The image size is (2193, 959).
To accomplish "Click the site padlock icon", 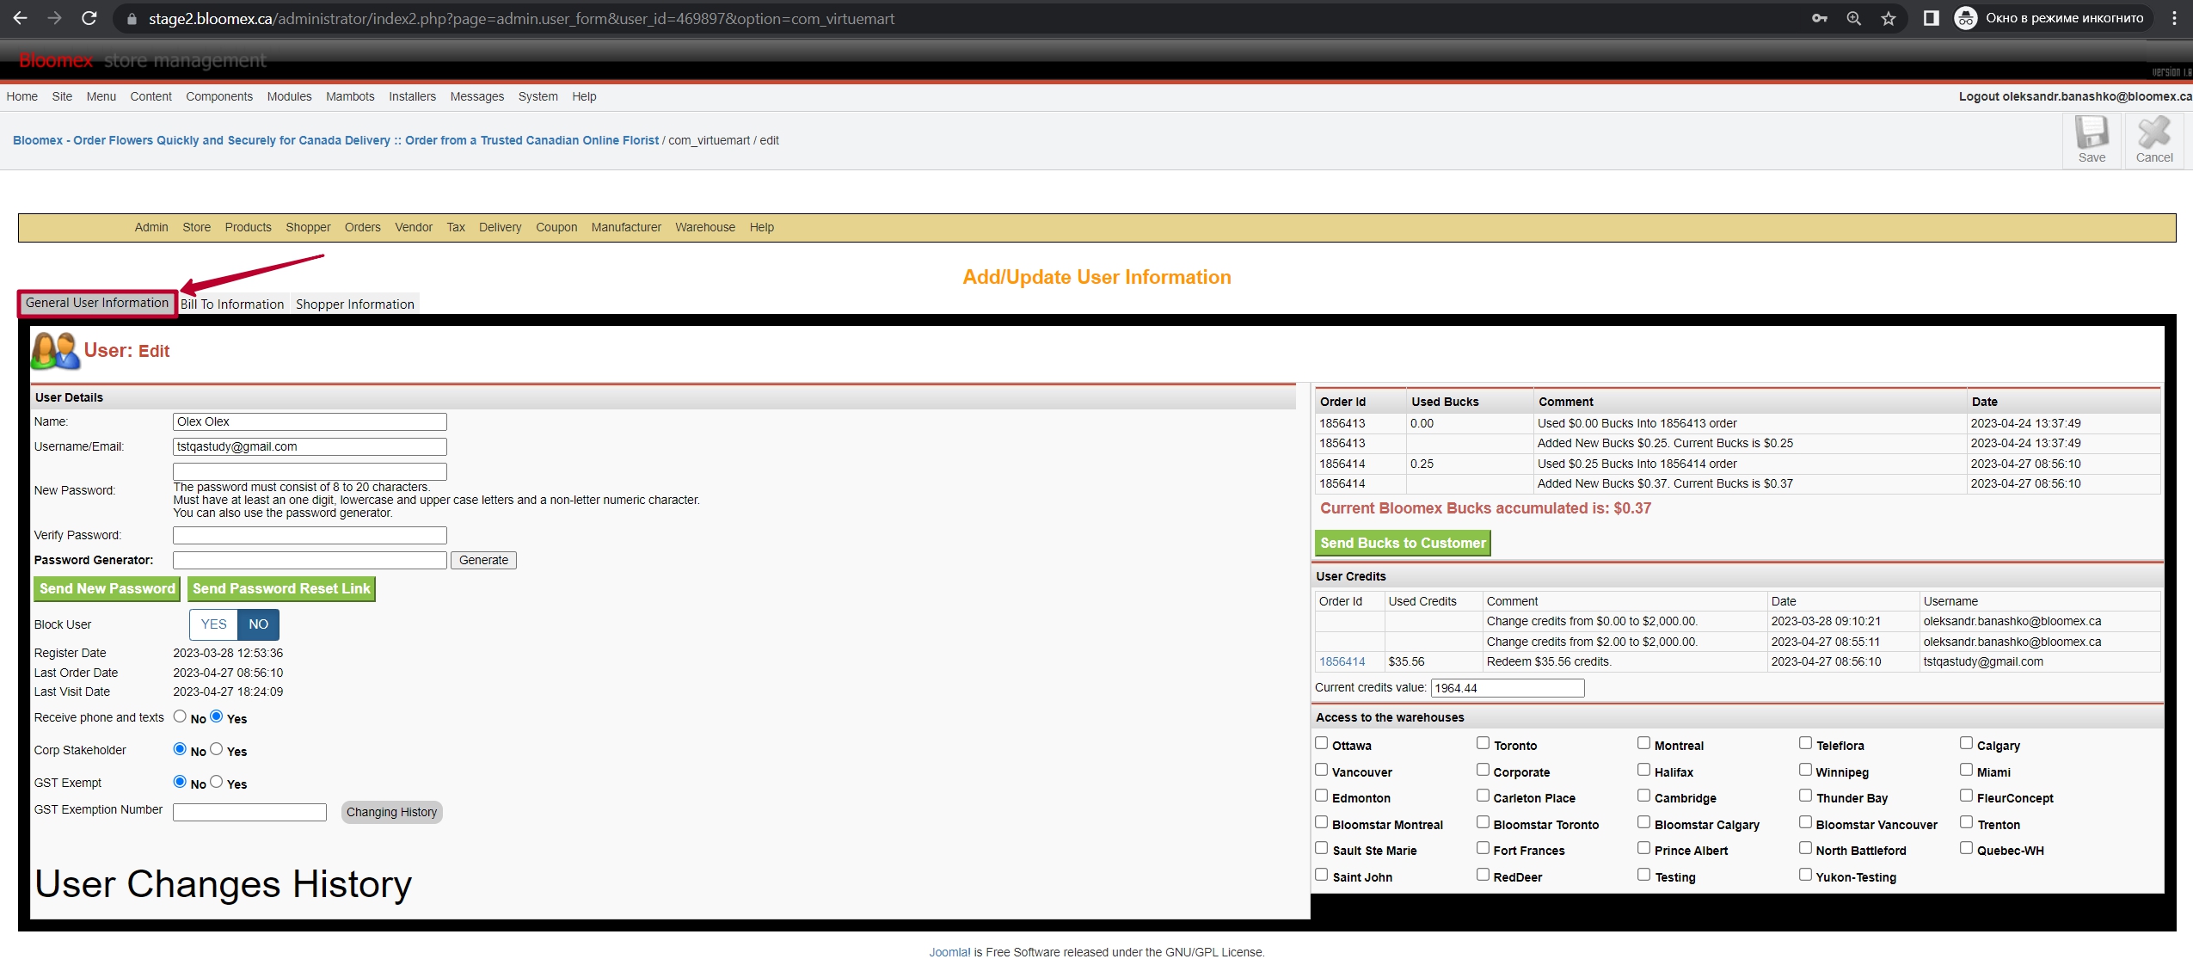I will (x=132, y=19).
